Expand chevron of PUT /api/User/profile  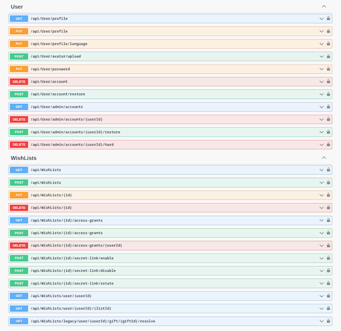pos(321,31)
